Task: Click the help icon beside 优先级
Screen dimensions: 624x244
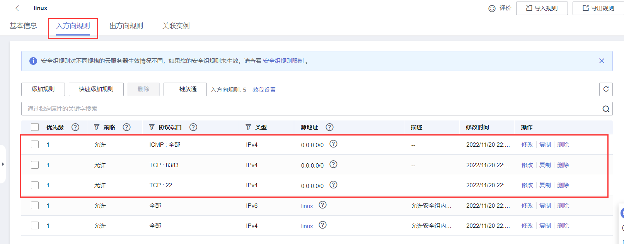Action: click(75, 127)
